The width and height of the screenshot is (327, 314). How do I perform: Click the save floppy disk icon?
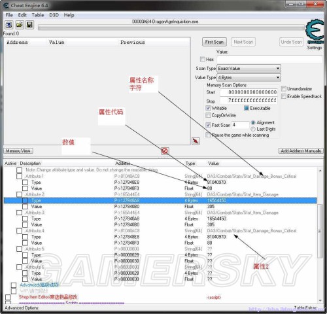point(29,25)
